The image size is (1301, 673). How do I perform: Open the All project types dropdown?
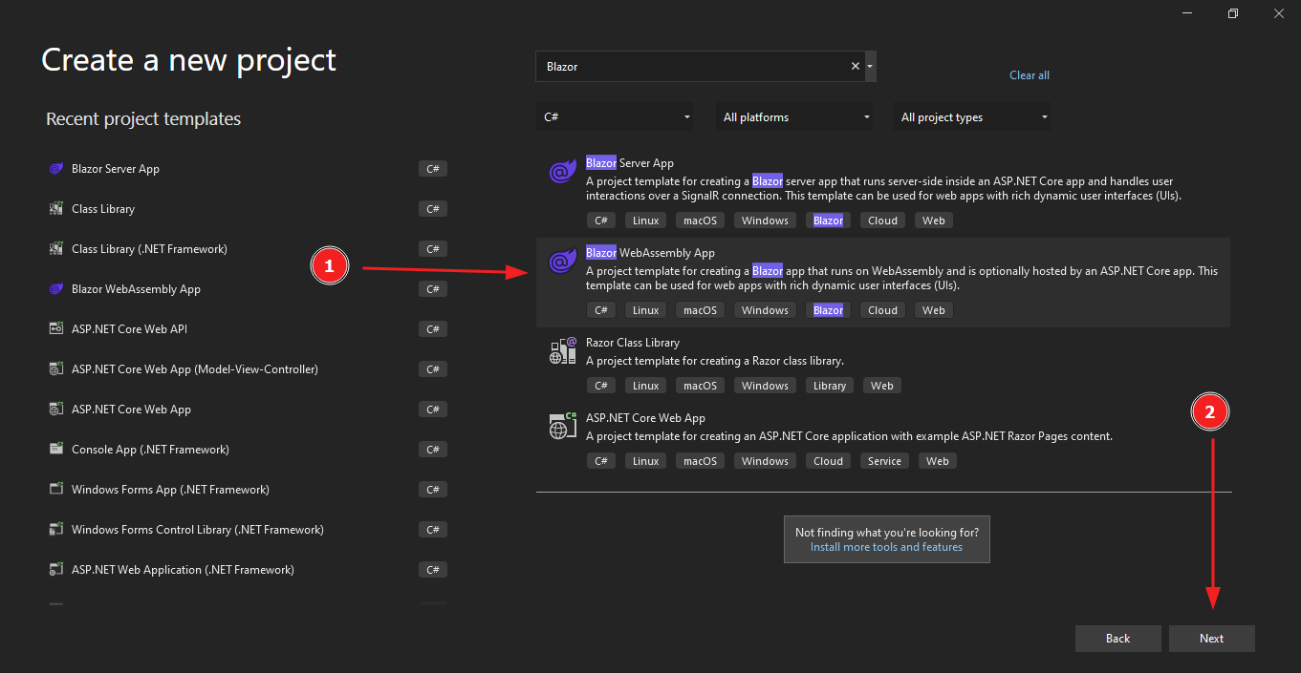coord(972,117)
